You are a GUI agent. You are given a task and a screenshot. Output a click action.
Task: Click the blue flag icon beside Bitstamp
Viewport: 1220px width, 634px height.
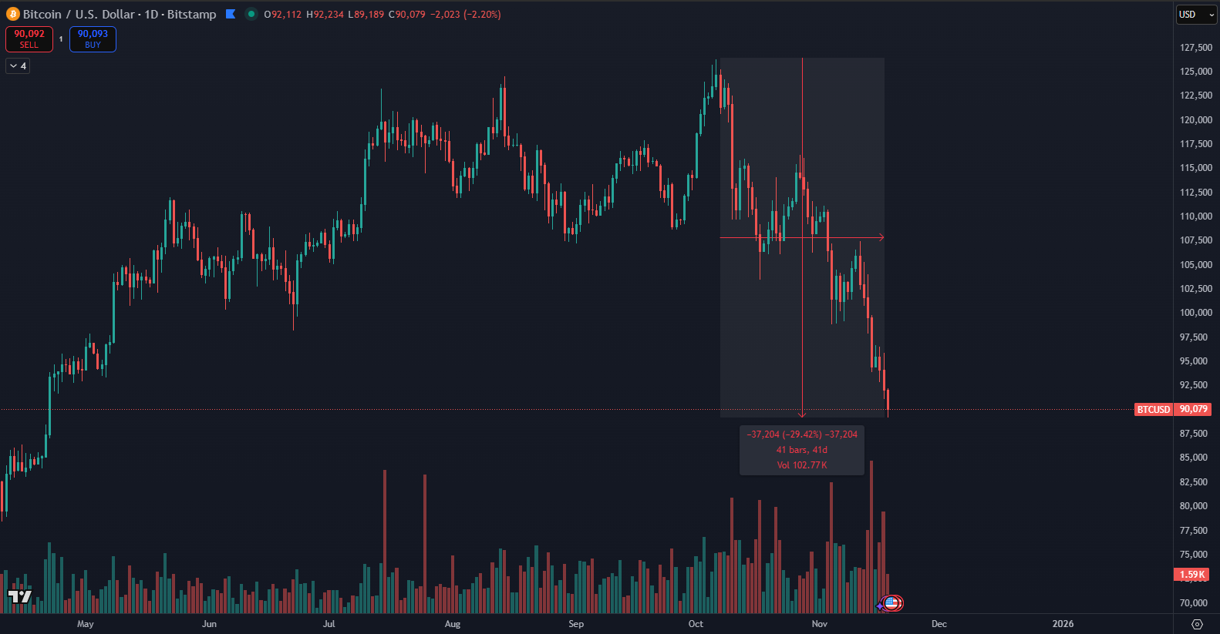coord(230,14)
